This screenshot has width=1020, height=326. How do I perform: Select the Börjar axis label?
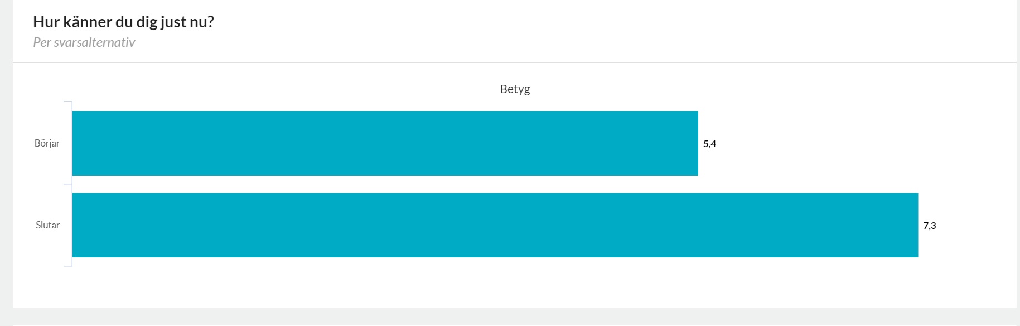47,143
